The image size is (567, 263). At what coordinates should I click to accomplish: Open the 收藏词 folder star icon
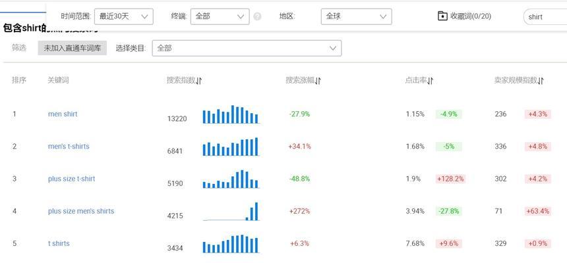pyautogui.click(x=442, y=16)
